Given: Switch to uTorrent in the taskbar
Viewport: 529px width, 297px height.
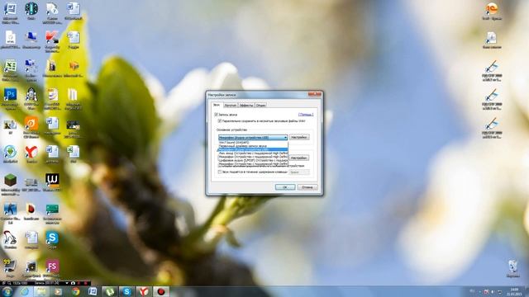Looking at the screenshot, I should click(x=110, y=291).
